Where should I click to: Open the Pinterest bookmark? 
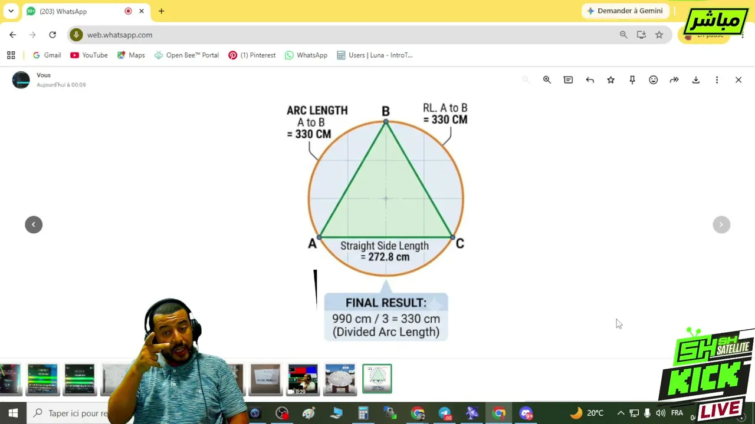coord(252,55)
